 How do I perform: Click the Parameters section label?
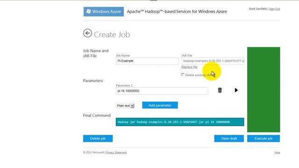93,81
